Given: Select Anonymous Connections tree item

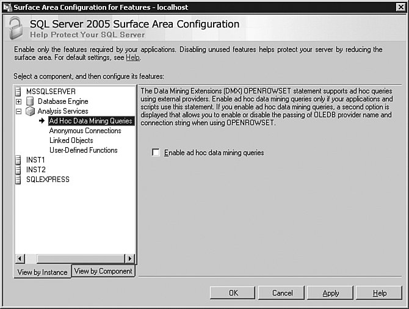Looking at the screenshot, I should pyautogui.click(x=85, y=131).
